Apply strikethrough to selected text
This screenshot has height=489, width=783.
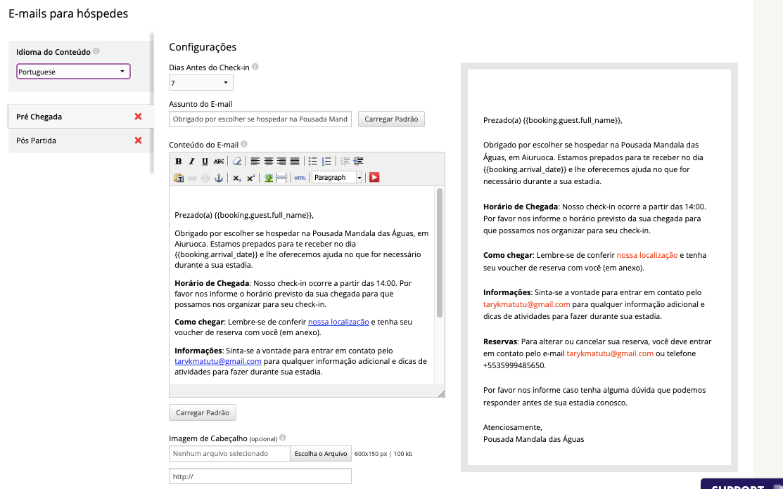click(x=219, y=161)
